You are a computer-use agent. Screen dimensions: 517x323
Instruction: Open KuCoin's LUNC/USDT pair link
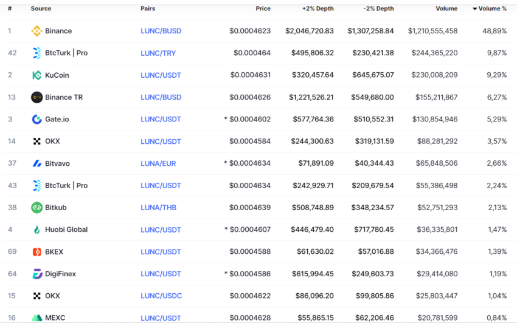coord(161,75)
